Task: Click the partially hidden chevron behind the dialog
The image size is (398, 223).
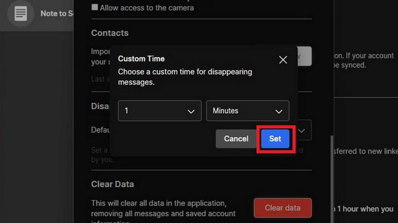Action: 302,131
